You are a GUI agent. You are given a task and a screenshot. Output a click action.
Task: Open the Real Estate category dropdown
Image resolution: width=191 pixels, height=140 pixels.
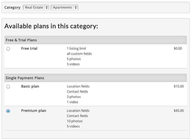[x=36, y=8]
